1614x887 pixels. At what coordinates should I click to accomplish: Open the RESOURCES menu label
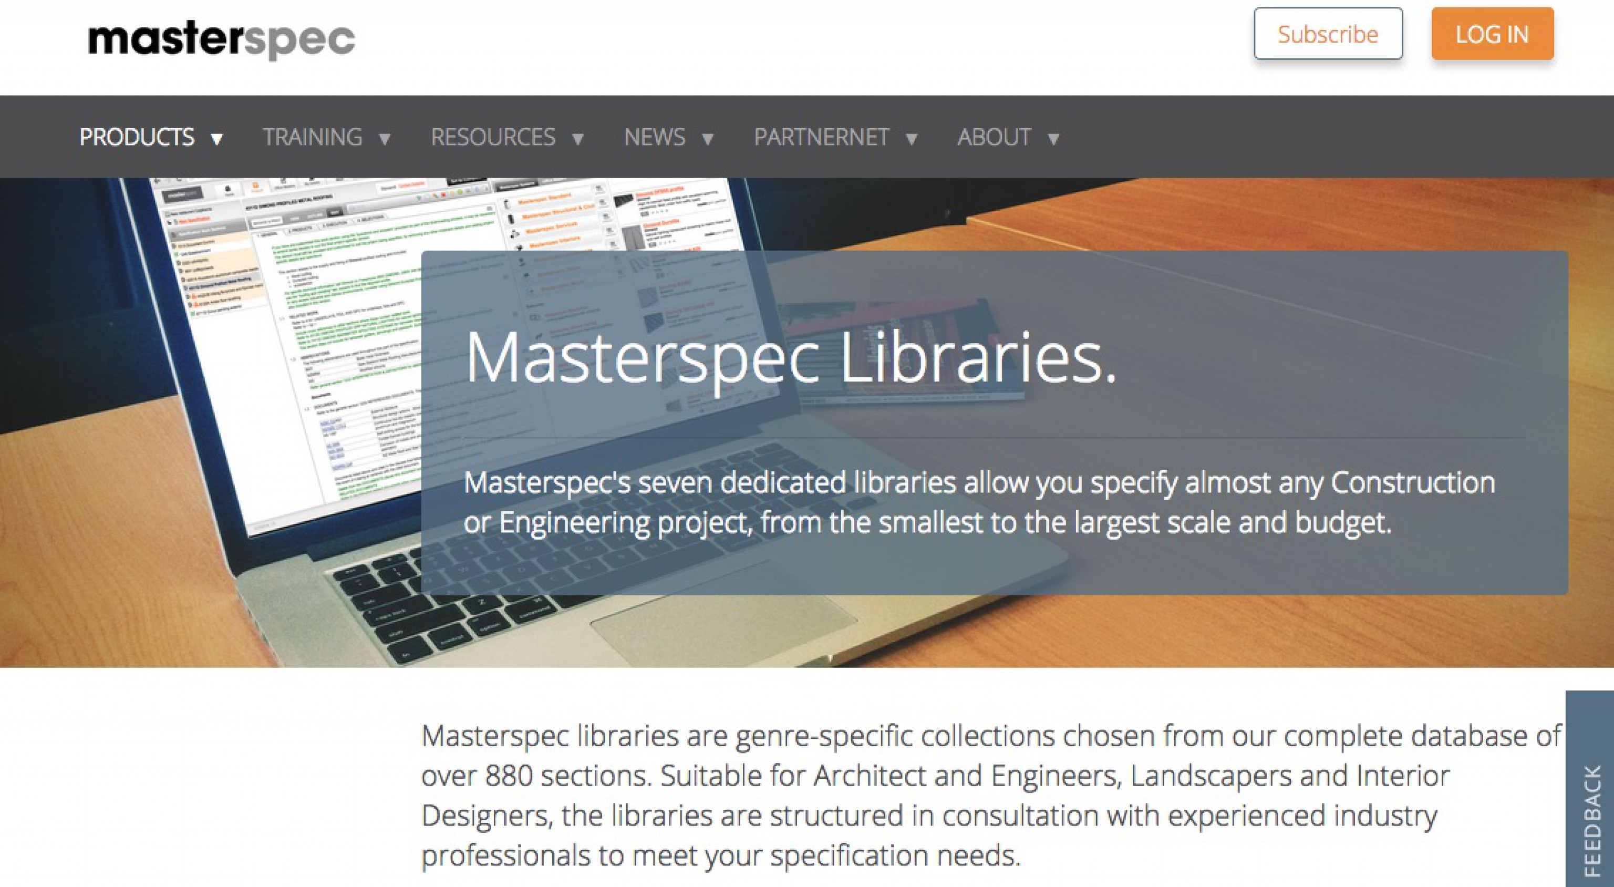coord(492,137)
